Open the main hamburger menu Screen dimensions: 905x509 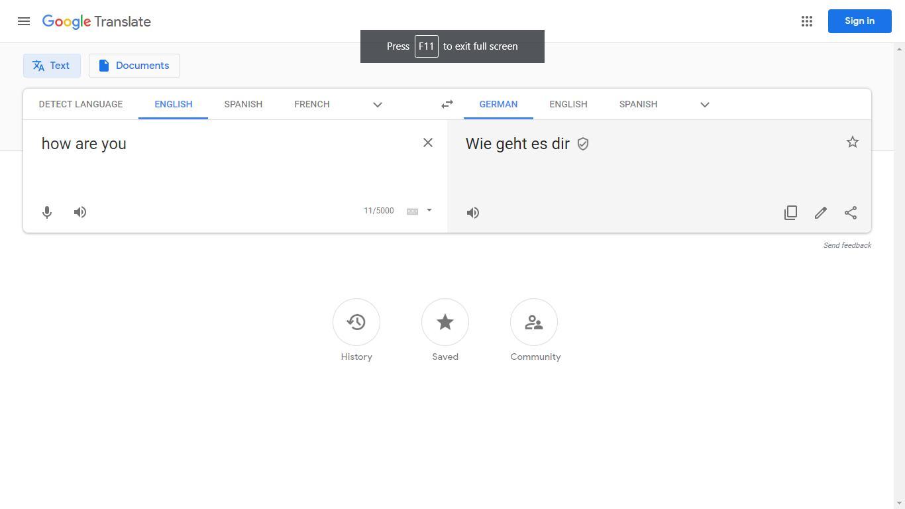[24, 21]
